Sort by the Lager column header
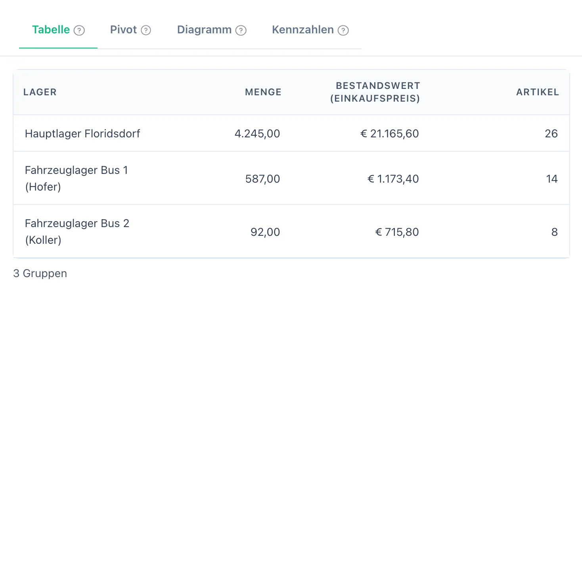582x582 pixels. (40, 92)
